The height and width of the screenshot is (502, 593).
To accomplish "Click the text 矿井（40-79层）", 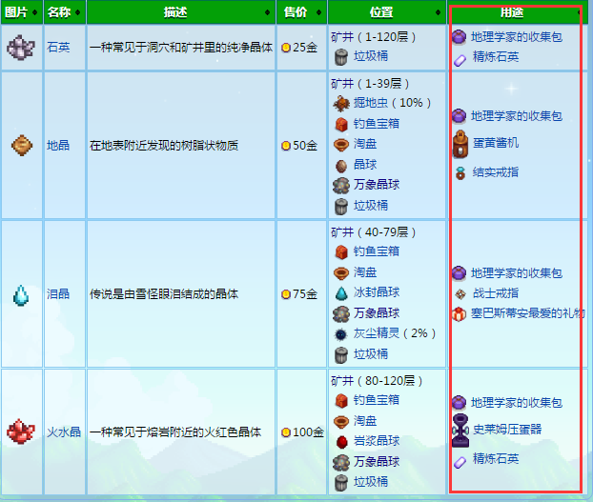I will coord(374,232).
